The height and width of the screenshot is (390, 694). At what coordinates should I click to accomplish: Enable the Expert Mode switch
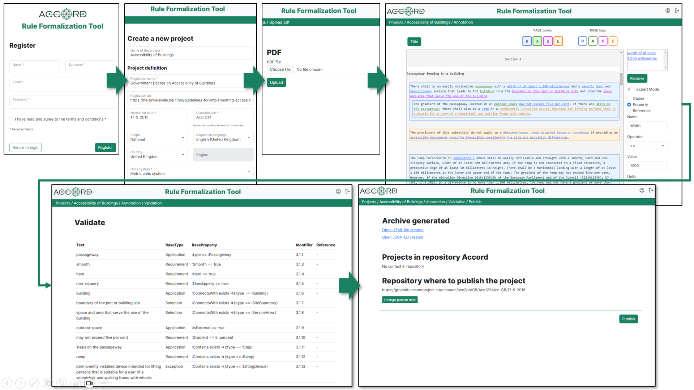[x=631, y=89]
